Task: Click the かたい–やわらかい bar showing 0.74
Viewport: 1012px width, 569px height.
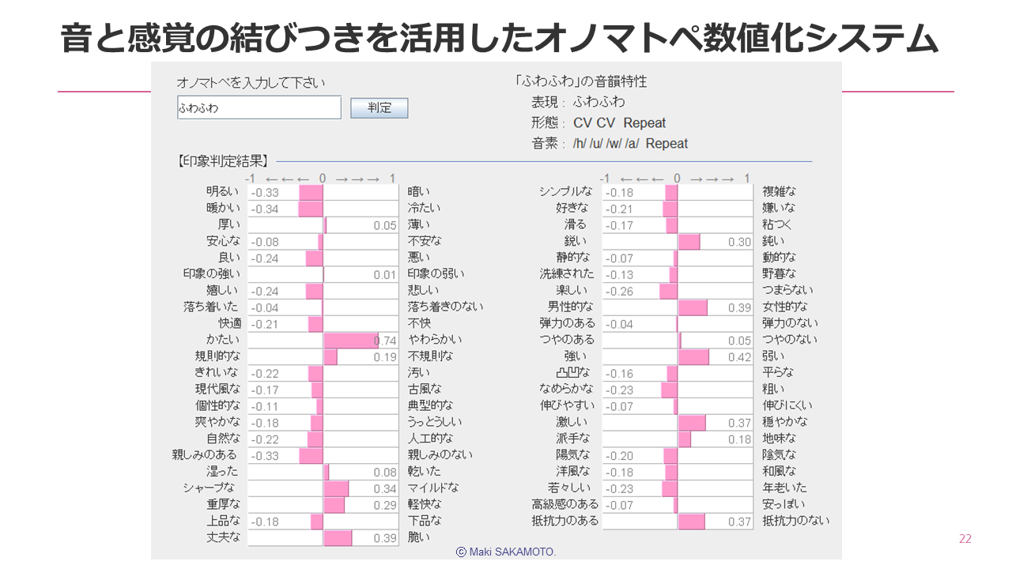Action: pos(351,340)
